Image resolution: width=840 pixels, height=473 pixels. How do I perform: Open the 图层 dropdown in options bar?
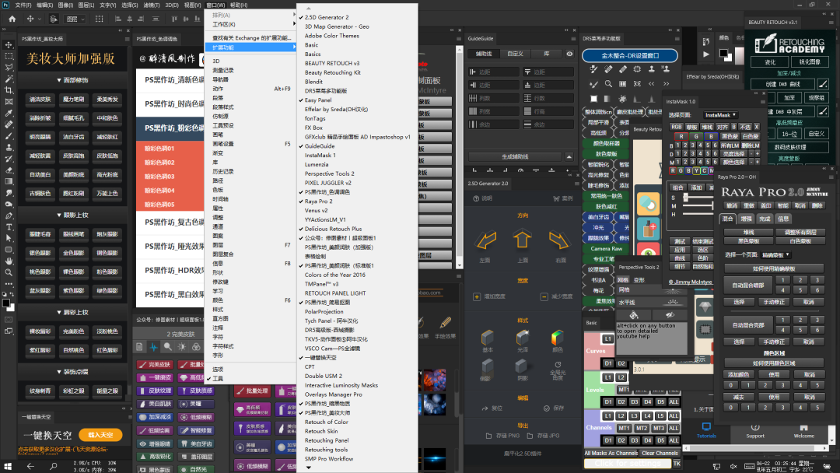pos(75,19)
